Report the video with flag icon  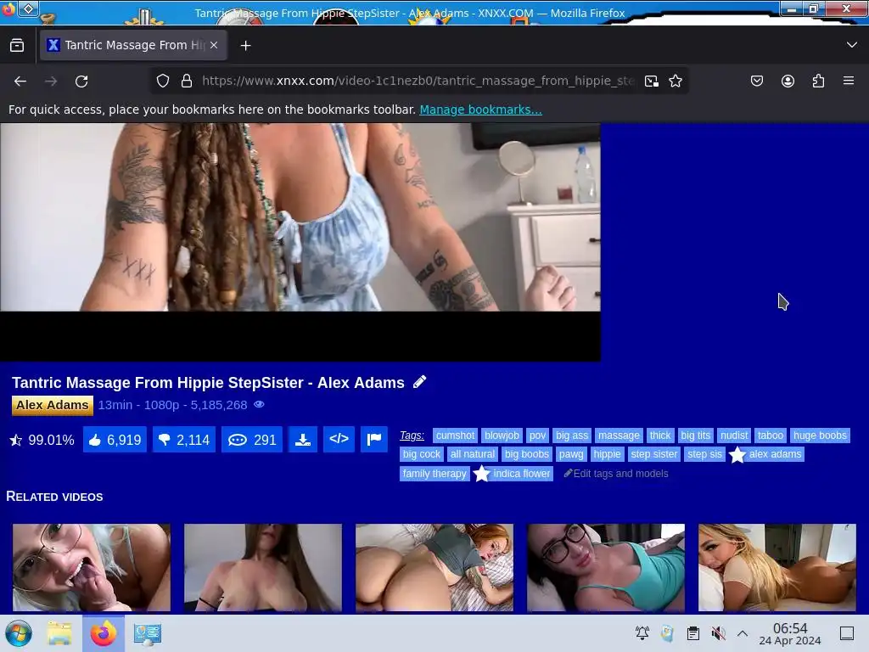374,440
